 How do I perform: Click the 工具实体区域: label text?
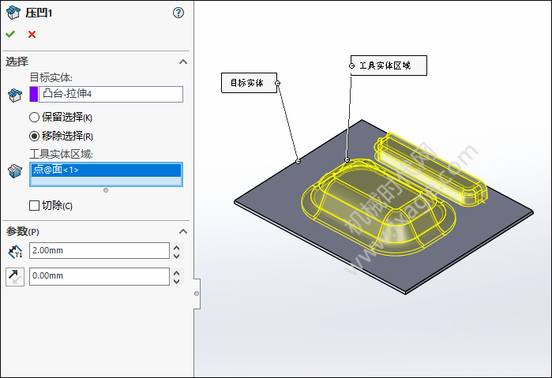pyautogui.click(x=62, y=154)
